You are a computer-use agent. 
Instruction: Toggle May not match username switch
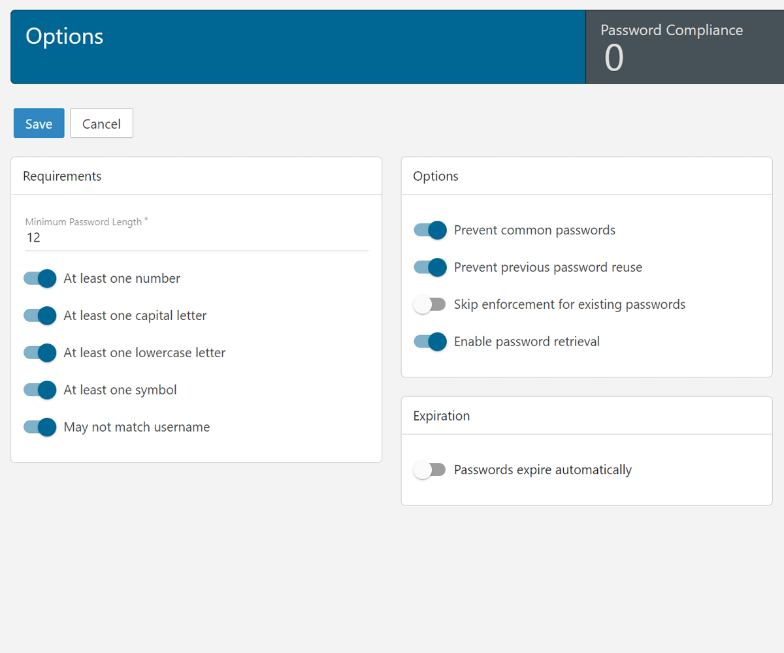[x=40, y=427]
